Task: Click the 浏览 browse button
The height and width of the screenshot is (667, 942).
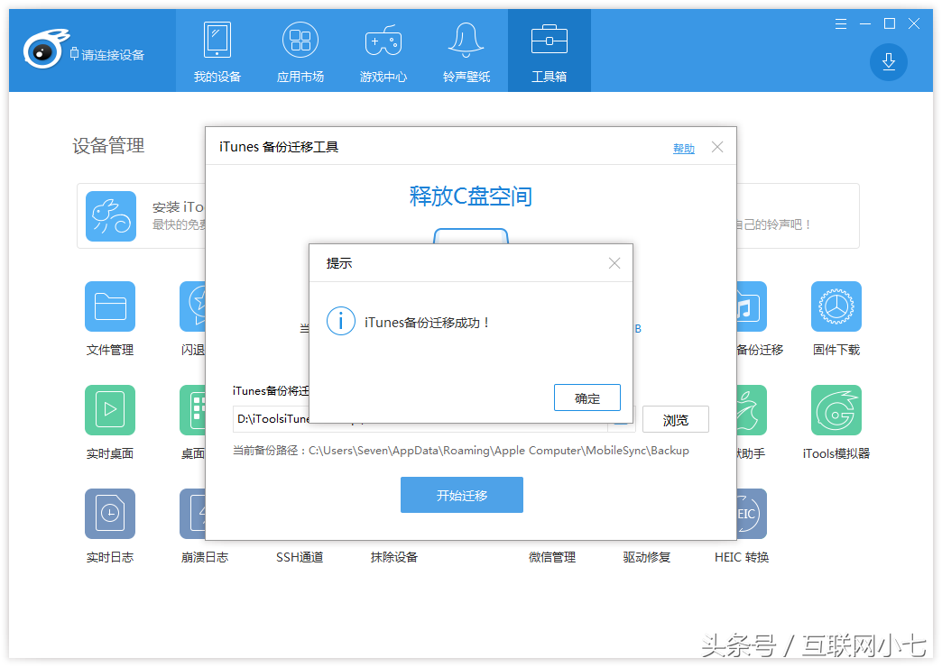Action: click(675, 420)
